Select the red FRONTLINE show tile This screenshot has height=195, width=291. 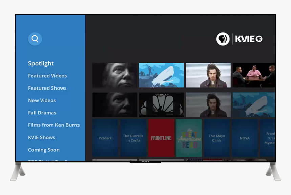161,138
